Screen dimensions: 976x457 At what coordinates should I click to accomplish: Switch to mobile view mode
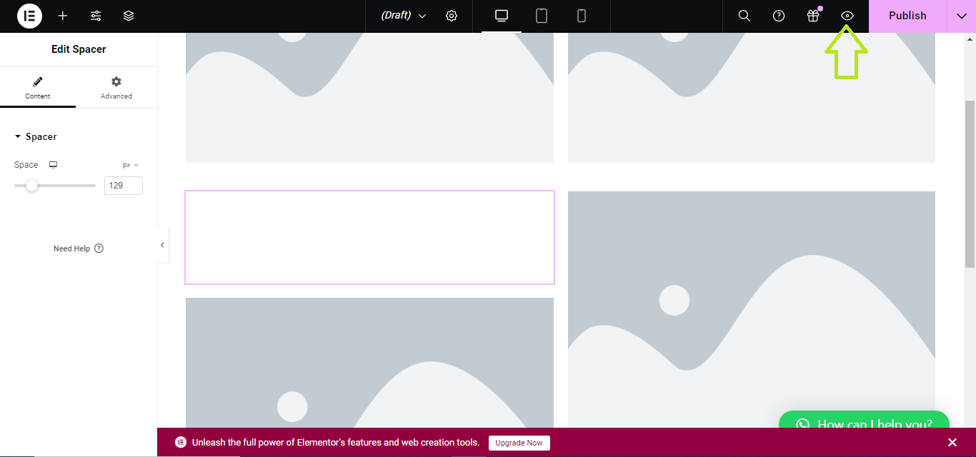pos(582,16)
